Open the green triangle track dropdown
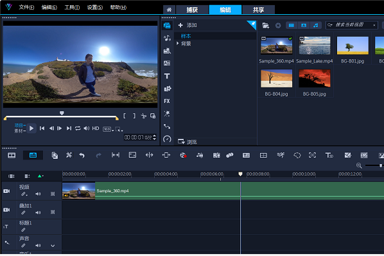Image resolution: width=384 pixels, height=256 pixels. pyautogui.click(x=40, y=176)
